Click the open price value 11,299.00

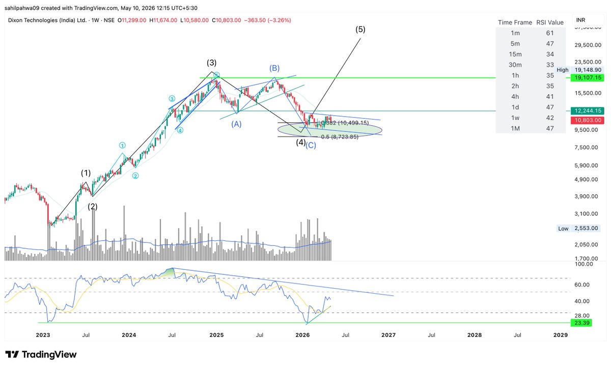(134, 20)
